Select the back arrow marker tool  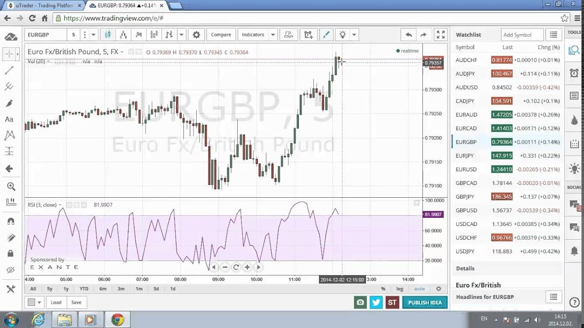pos(9,169)
